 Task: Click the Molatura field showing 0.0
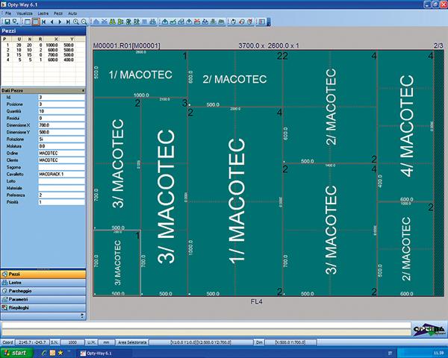point(62,146)
